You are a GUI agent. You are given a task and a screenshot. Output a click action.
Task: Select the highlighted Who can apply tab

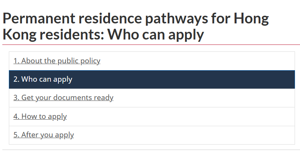pyautogui.click(x=43, y=79)
